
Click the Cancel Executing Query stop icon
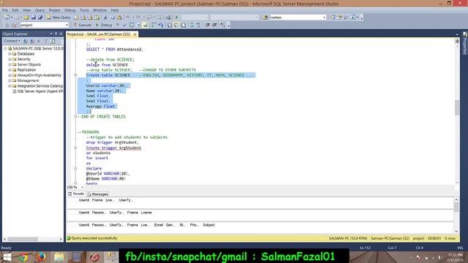(118, 25)
